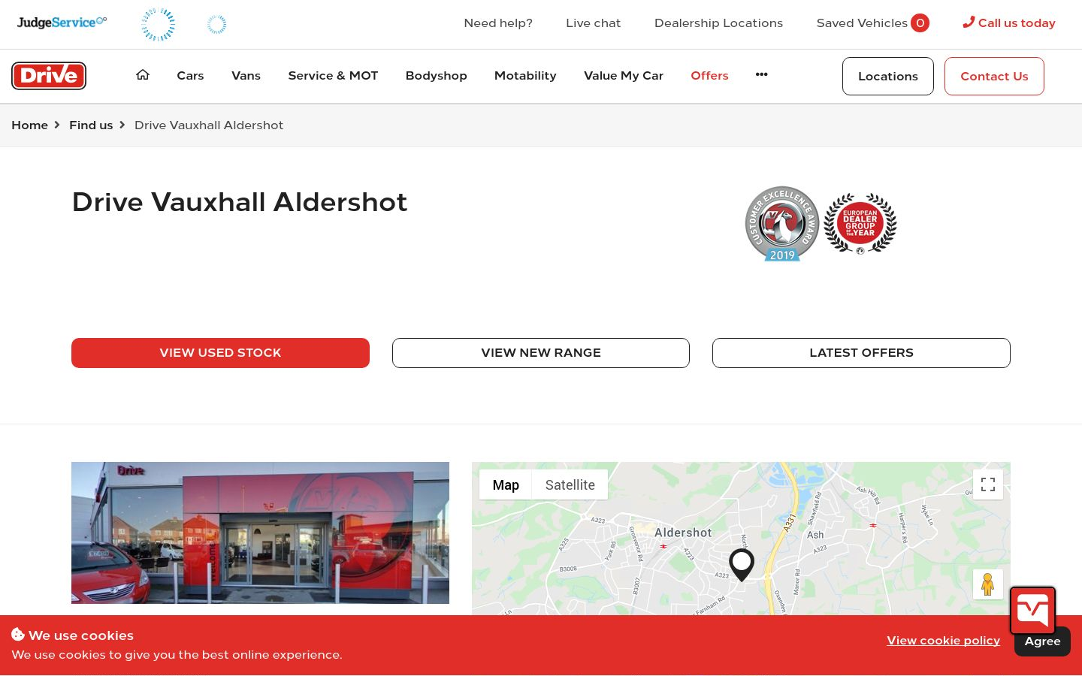This screenshot has width=1082, height=676.
Task: Open the Service & MOT menu
Action: point(333,75)
